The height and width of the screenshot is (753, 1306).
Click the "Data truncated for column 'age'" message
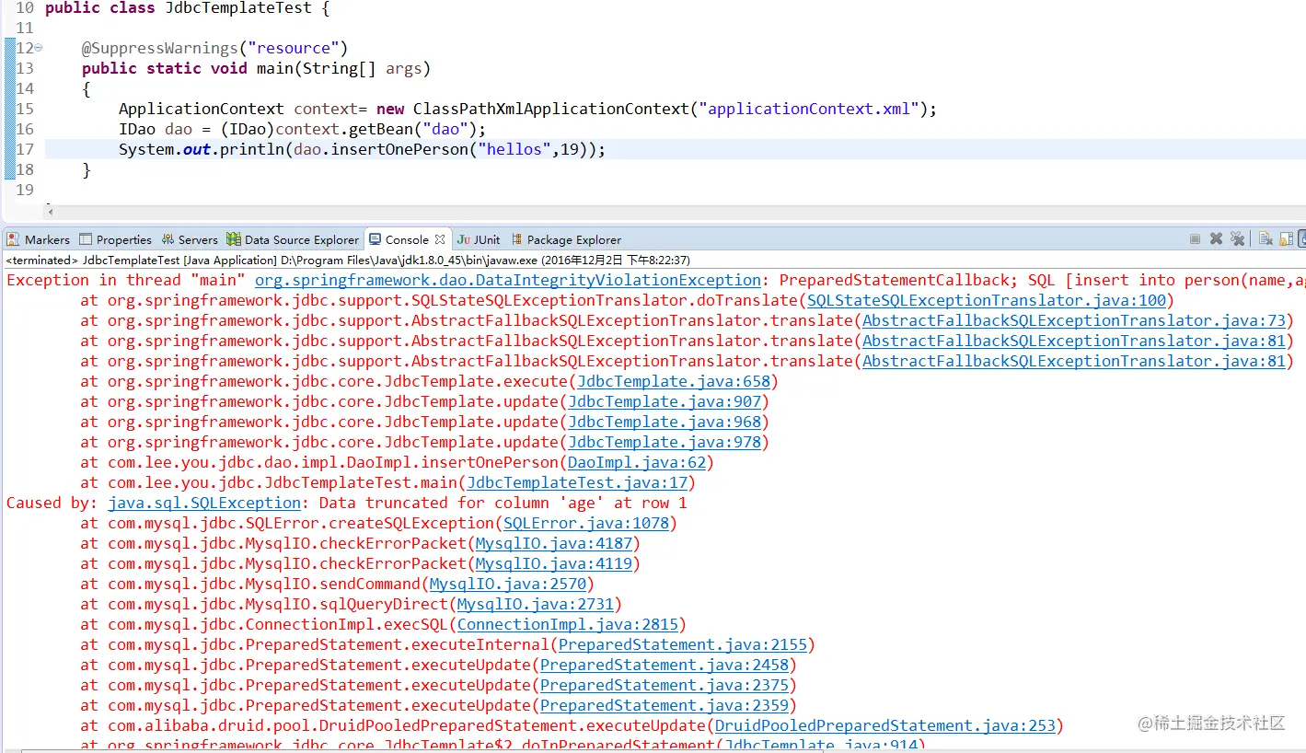pos(503,503)
